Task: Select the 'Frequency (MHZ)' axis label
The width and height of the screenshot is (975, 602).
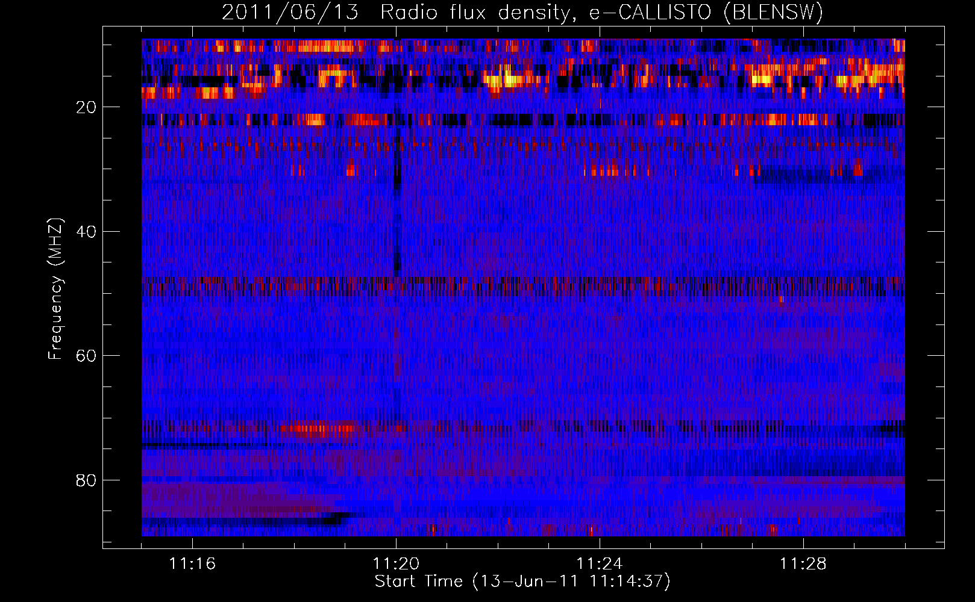Action: pos(55,289)
